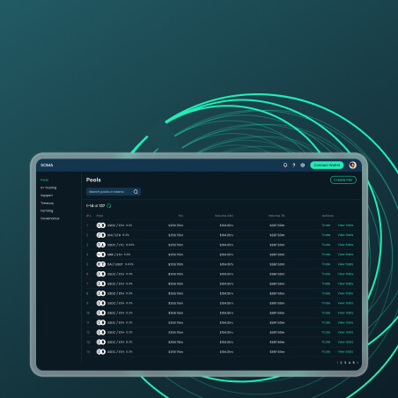Refresh the pools list with the circular icon
Image resolution: width=398 pixels, height=398 pixels.
click(109, 206)
